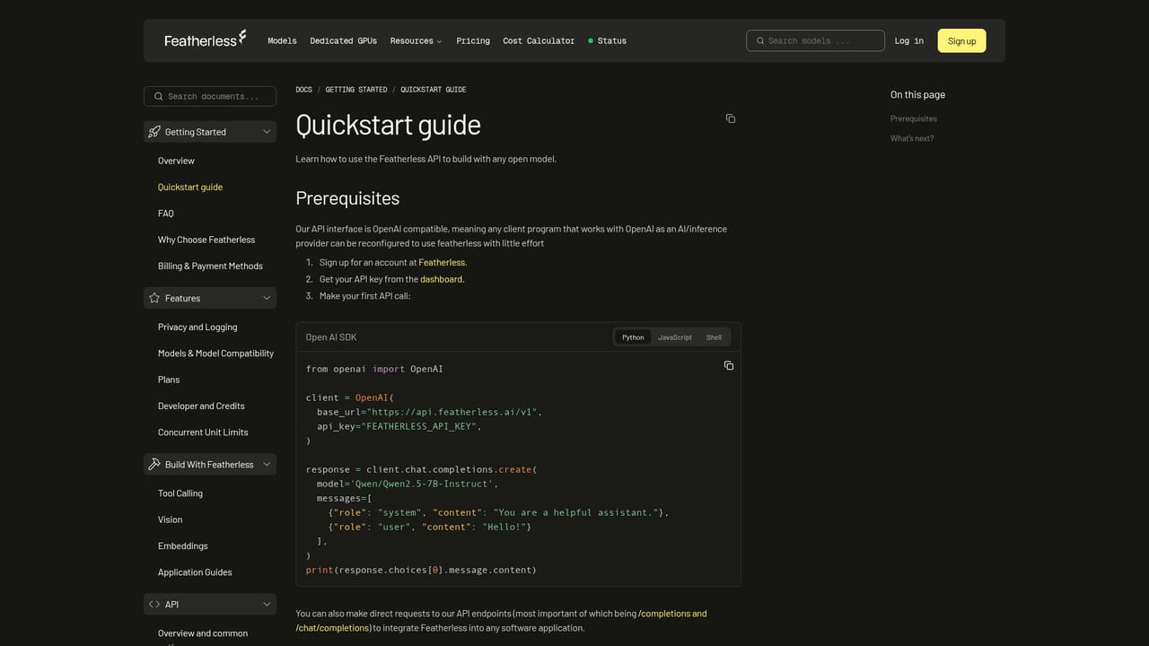Open Concurrent Unit Limits page

click(203, 432)
